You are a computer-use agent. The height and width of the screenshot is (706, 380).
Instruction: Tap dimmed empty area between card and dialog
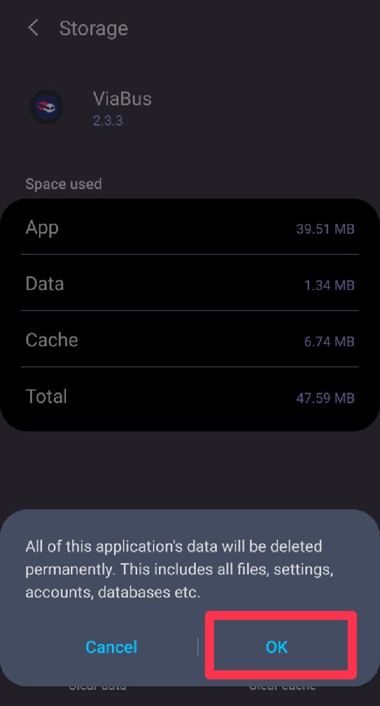tap(190, 470)
